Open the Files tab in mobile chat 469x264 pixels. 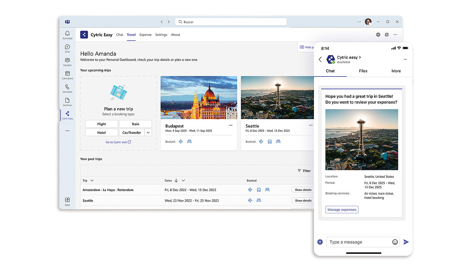tap(363, 71)
